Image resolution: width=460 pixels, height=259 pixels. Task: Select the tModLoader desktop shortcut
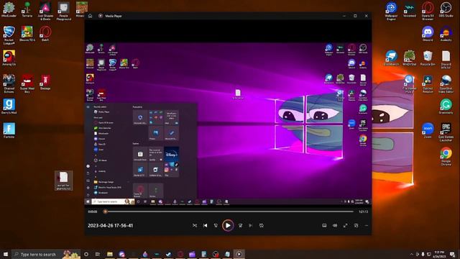click(9, 9)
